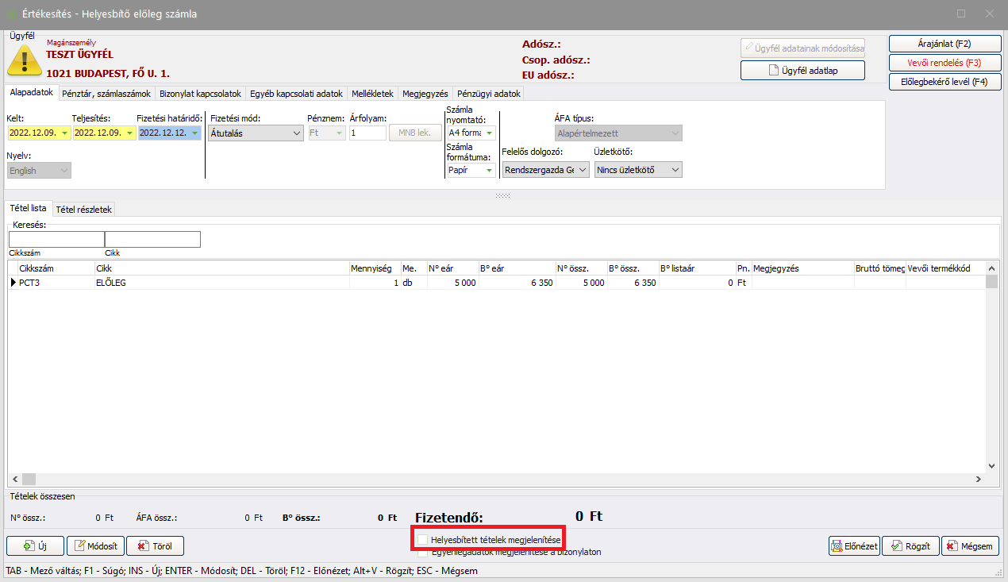Click the Árajánlat (F2) button
Screen dimensions: 1008x582
(945, 43)
